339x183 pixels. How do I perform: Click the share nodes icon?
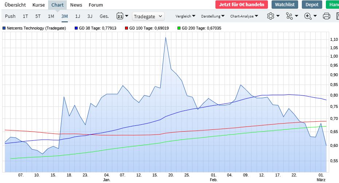pos(289,16)
